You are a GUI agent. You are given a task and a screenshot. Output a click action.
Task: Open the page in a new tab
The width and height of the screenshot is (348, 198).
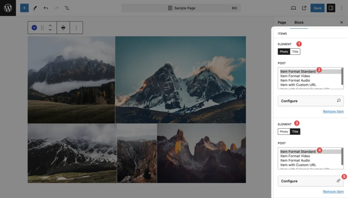pyautogui.click(x=304, y=8)
